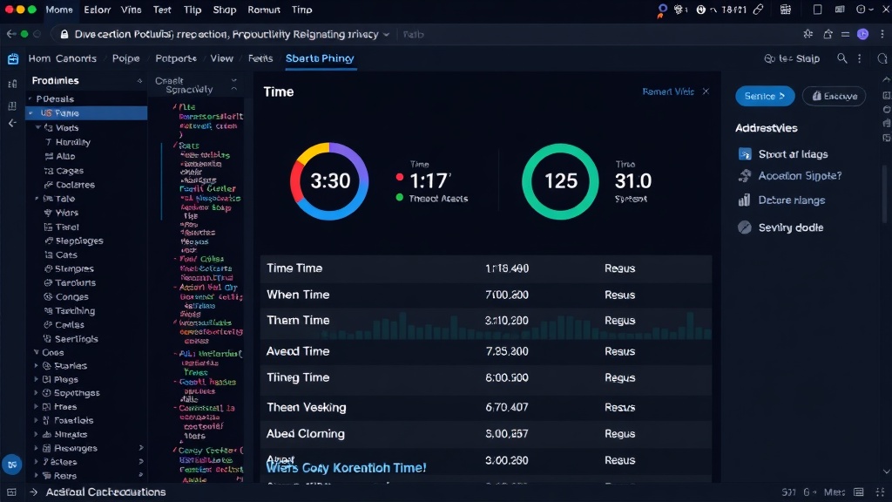Select the Time Time table row

pos(486,268)
